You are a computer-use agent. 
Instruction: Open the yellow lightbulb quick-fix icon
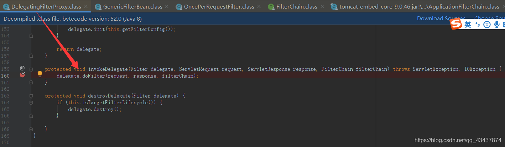(x=40, y=74)
